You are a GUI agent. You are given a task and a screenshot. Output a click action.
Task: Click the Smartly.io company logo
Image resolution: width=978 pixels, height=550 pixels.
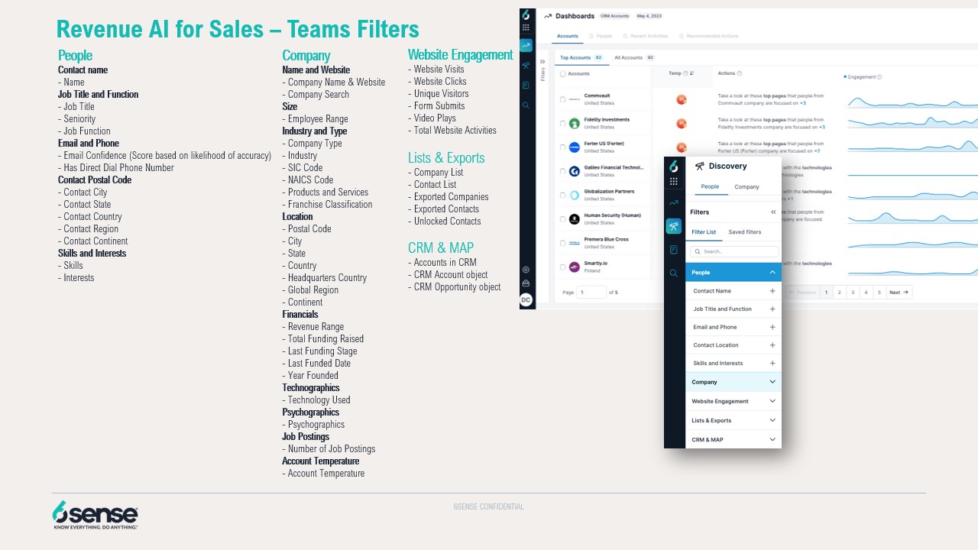pyautogui.click(x=575, y=267)
